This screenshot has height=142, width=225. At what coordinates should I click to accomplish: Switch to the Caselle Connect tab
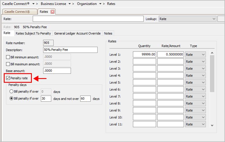[x=20, y=12]
